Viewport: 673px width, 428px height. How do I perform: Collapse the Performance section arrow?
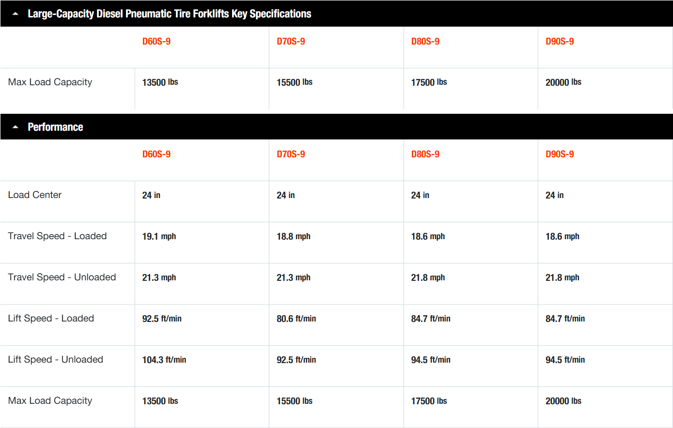(16, 127)
